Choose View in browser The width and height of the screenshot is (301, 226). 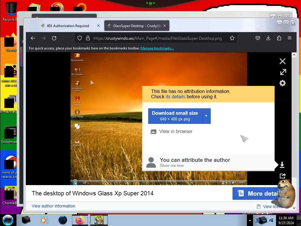pyautogui.click(x=171, y=132)
